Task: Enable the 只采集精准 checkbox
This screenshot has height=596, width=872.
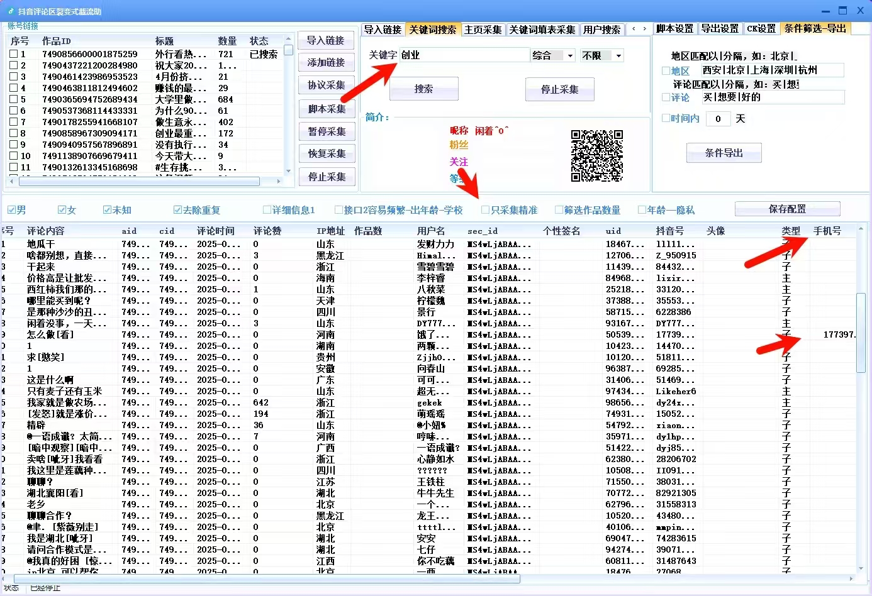Action: (x=485, y=210)
